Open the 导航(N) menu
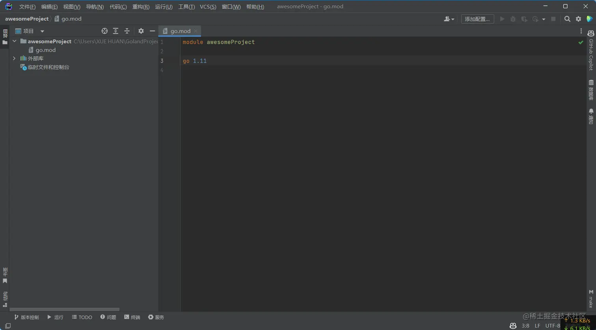596x330 pixels. click(x=95, y=7)
